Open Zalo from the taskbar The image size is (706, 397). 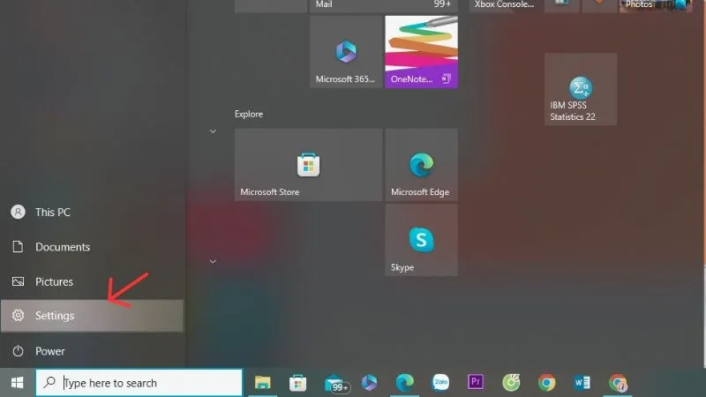(441, 383)
